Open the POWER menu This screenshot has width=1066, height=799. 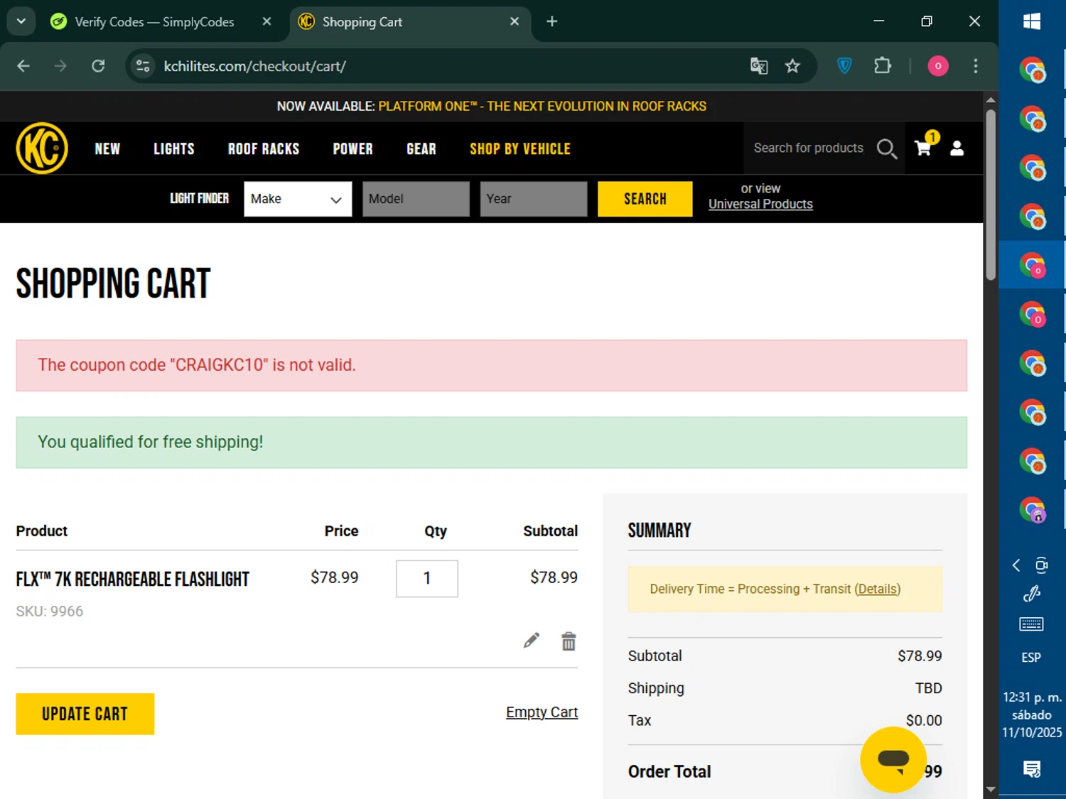click(353, 148)
